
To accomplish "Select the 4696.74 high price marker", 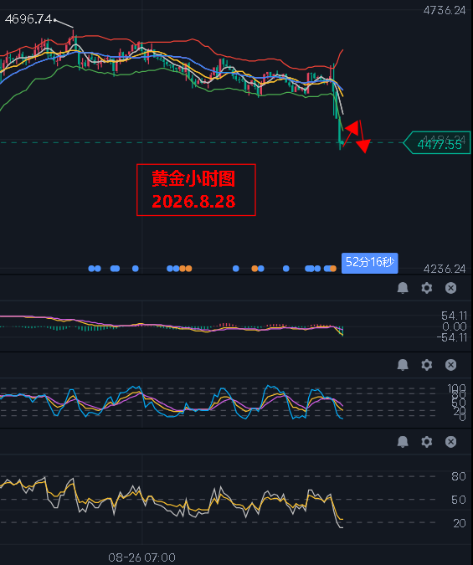I will point(28,19).
